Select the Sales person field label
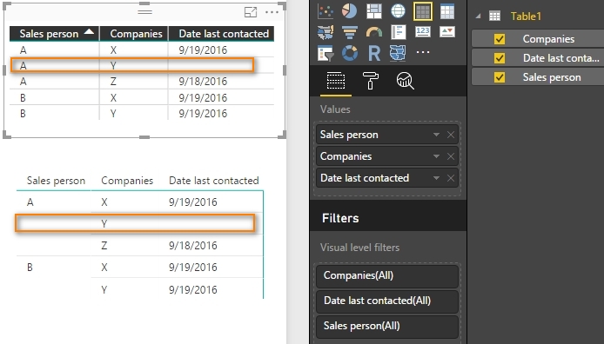This screenshot has width=604, height=344. (552, 77)
